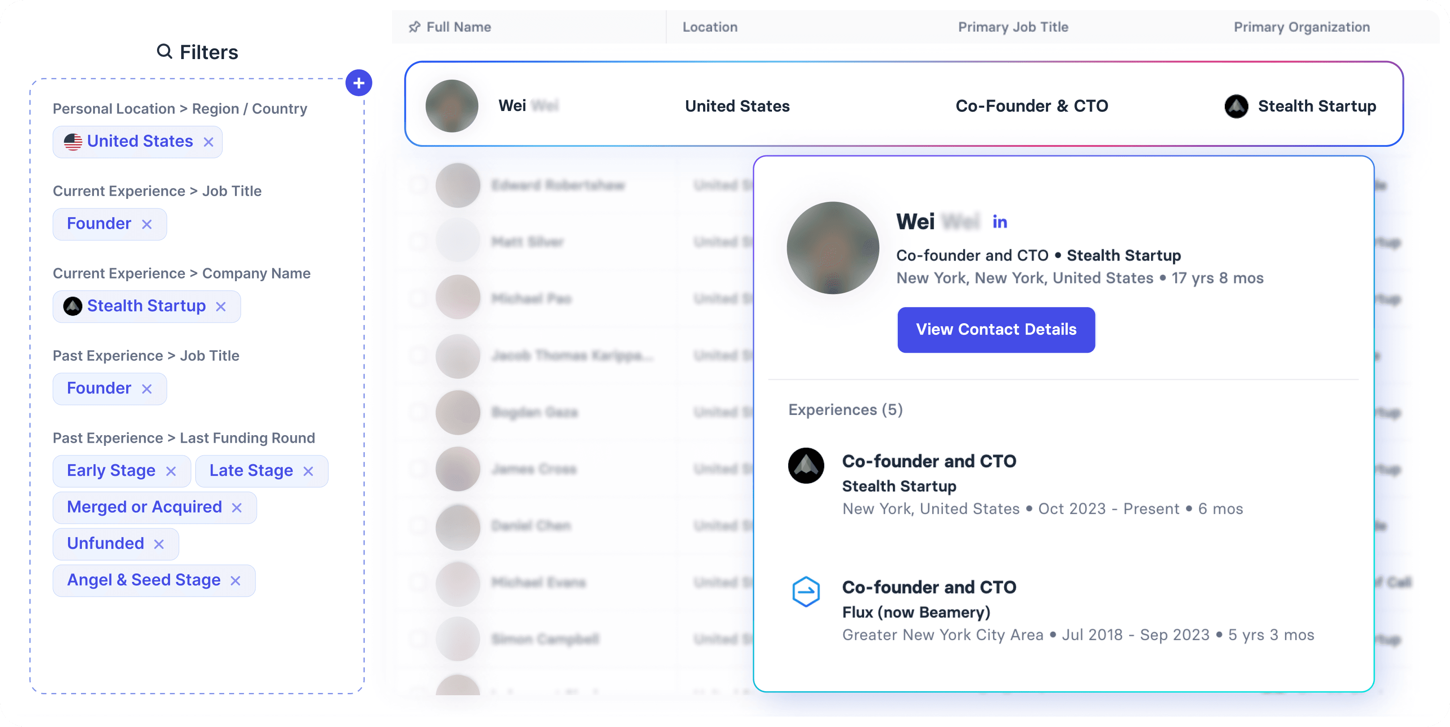Click the blue plus add filter button
This screenshot has height=727, width=1450.
tap(358, 83)
